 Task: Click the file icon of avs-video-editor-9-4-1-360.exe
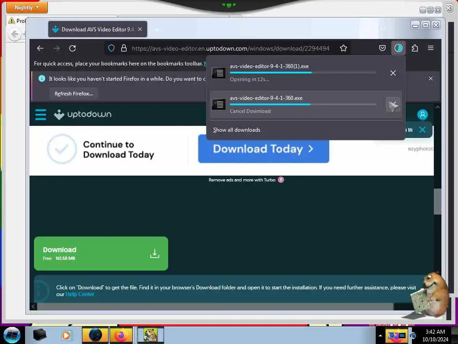coord(218,104)
